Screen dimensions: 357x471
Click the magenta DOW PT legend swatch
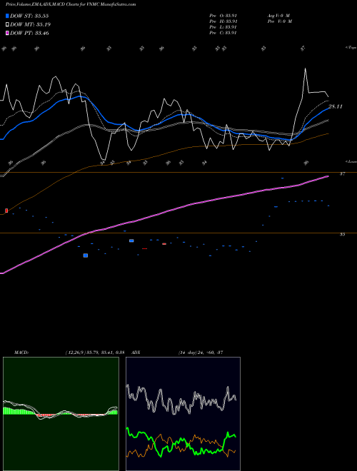pyautogui.click(x=7, y=33)
